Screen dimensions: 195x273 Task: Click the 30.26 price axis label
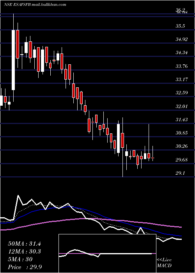tap(182, 146)
